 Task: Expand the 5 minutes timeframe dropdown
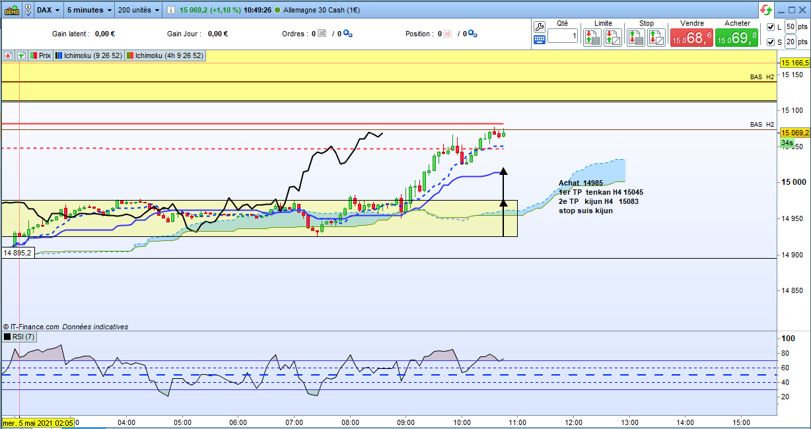pyautogui.click(x=89, y=11)
